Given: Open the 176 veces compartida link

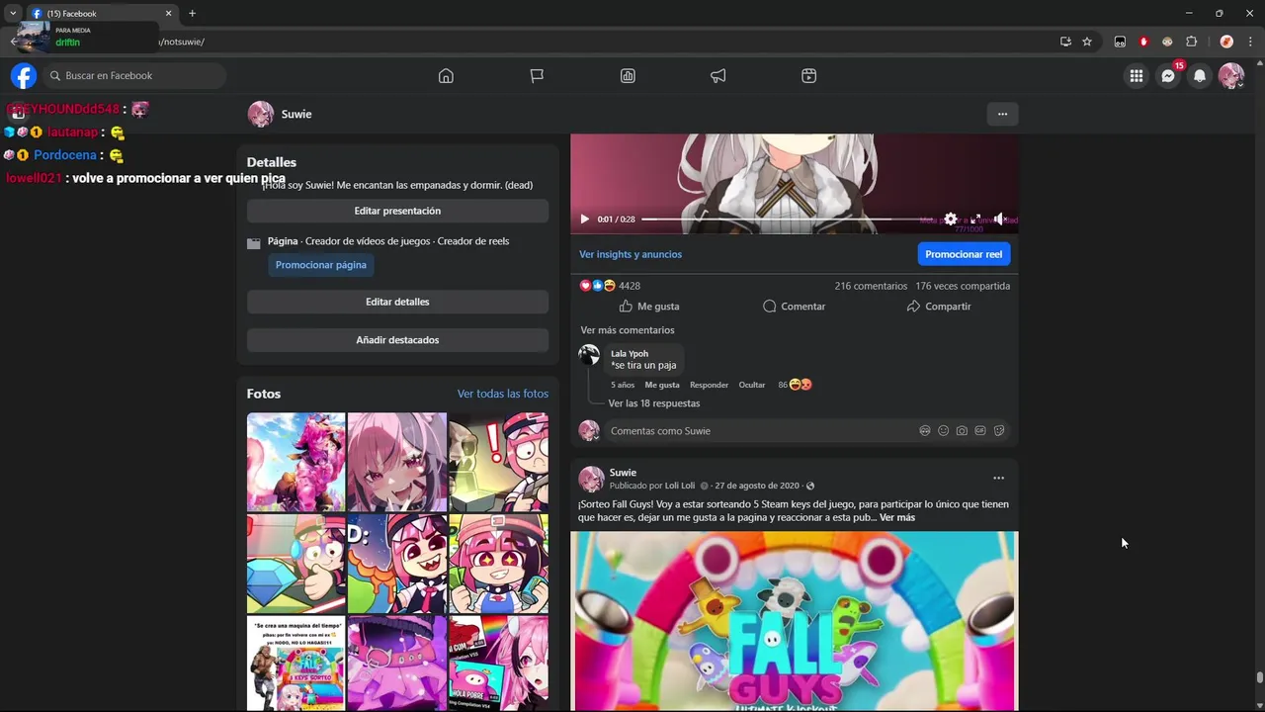Looking at the screenshot, I should click(x=963, y=286).
